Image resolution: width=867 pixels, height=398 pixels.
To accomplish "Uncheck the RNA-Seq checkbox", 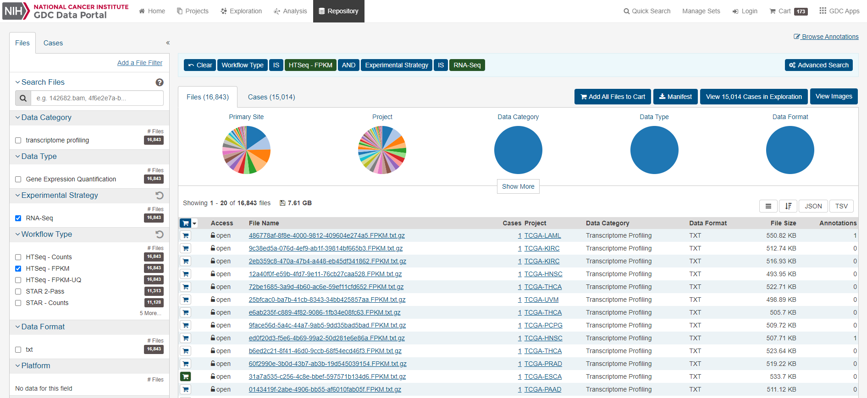I will [x=18, y=218].
